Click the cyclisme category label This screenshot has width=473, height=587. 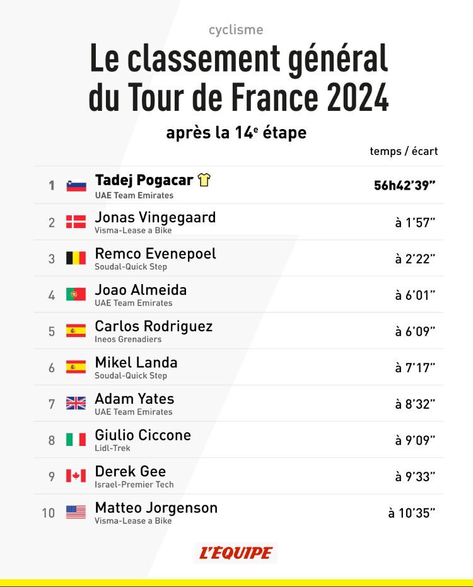tap(236, 30)
